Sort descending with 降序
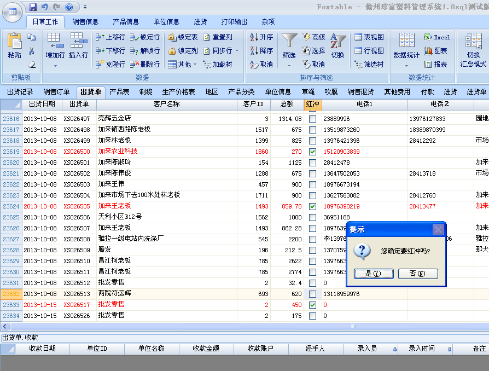This screenshot has width=489, height=371. pyautogui.click(x=261, y=50)
